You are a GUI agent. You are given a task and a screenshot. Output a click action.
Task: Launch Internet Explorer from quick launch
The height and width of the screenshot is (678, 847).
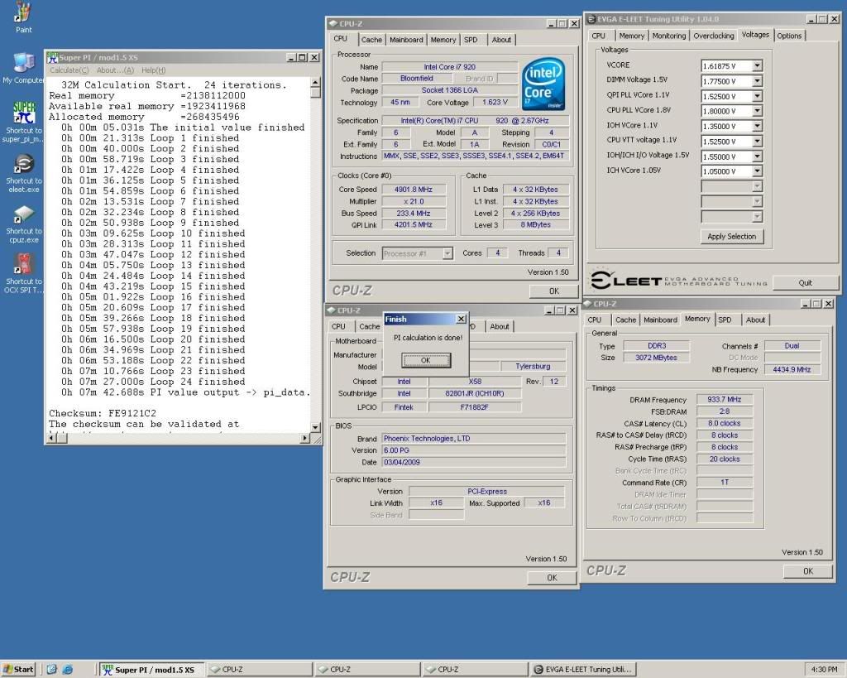pyautogui.click(x=68, y=670)
